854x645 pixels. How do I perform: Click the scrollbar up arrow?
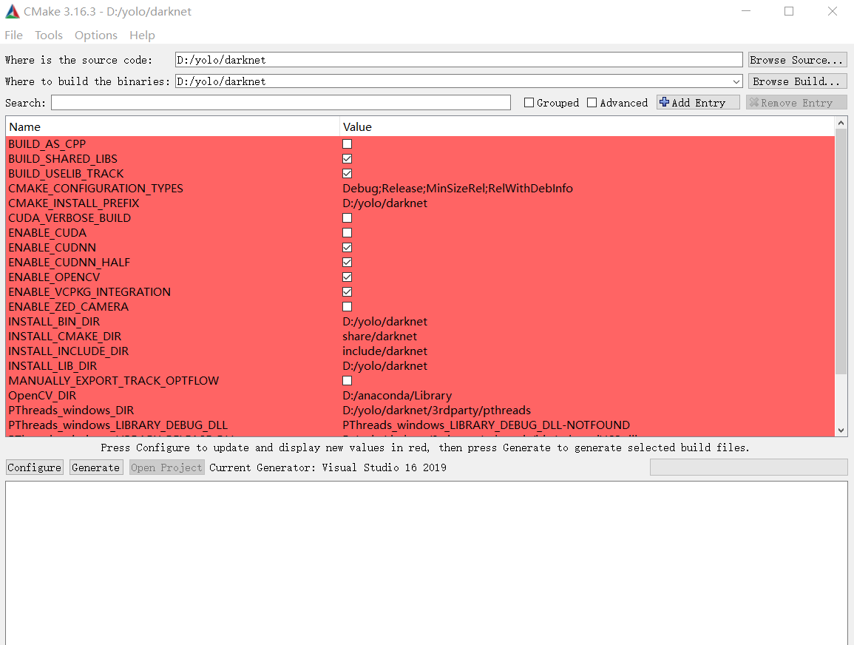tap(841, 122)
